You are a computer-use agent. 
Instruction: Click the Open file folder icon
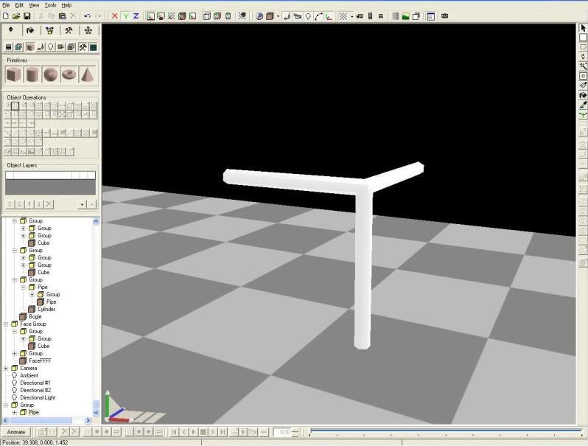pos(16,15)
